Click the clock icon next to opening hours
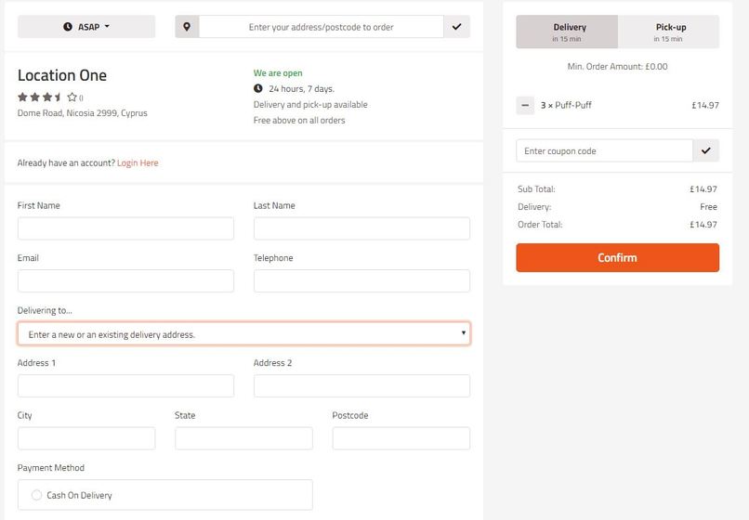749x520 pixels. tap(258, 88)
